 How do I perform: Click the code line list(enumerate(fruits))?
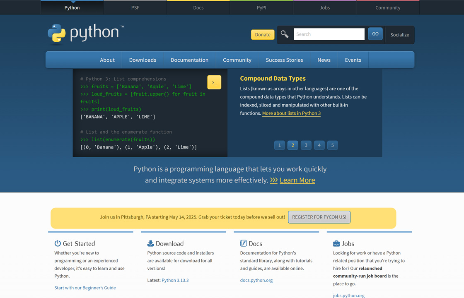click(x=123, y=139)
